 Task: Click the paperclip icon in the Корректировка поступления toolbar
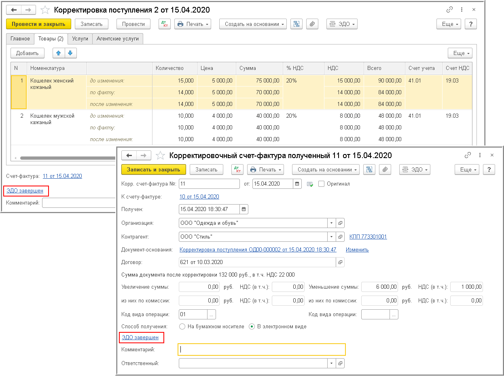(x=311, y=24)
